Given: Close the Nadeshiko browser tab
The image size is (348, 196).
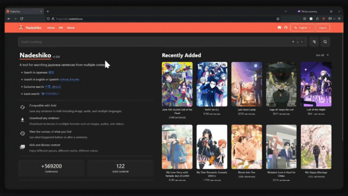Looking at the screenshot, I should 41,11.
